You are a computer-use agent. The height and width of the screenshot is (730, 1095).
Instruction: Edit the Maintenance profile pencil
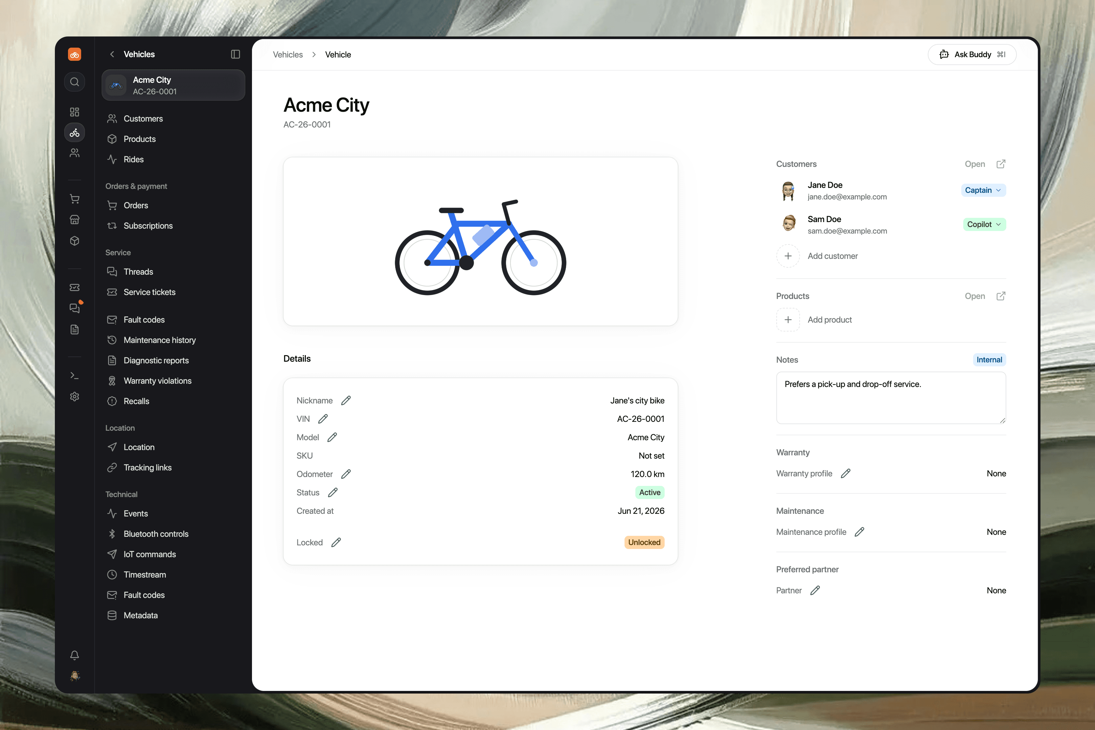pos(859,532)
